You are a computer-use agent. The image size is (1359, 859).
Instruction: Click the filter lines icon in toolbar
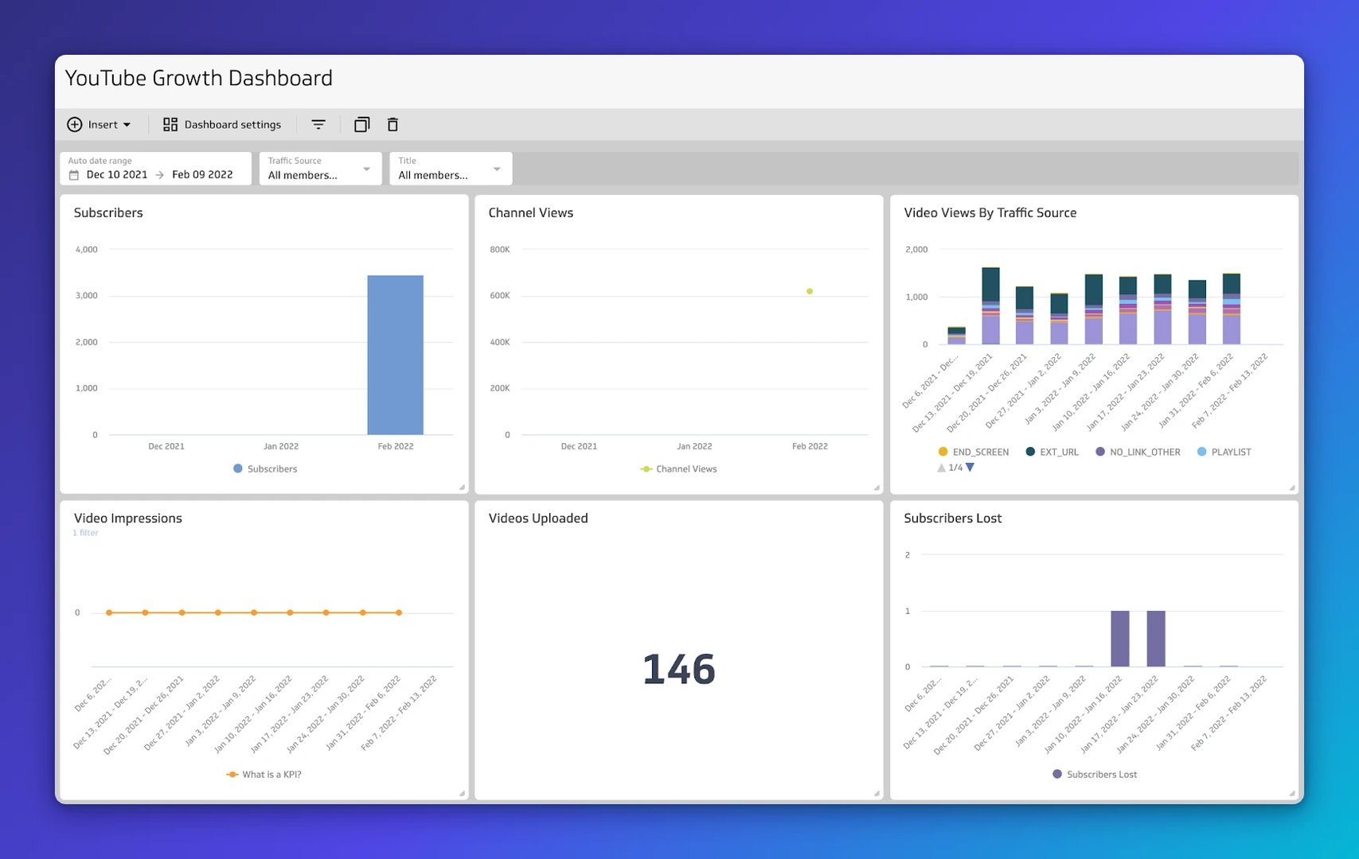pos(318,125)
